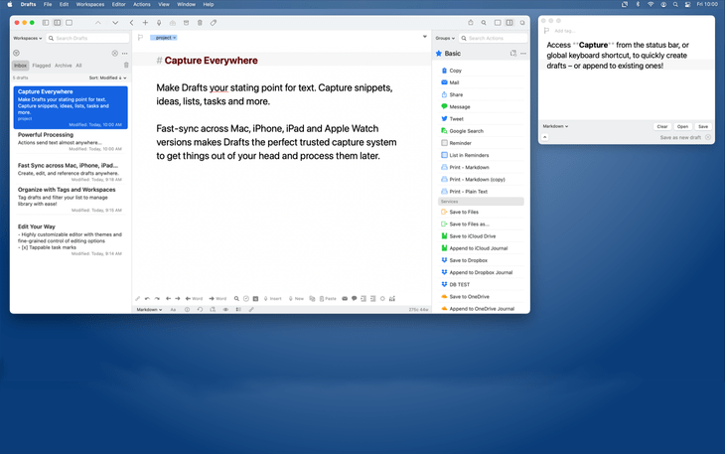Open the Groups dropdown in action panel

pos(445,39)
